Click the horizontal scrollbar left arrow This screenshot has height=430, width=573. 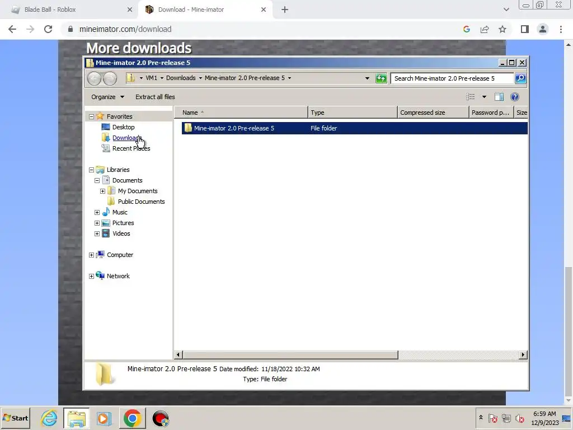coord(179,354)
